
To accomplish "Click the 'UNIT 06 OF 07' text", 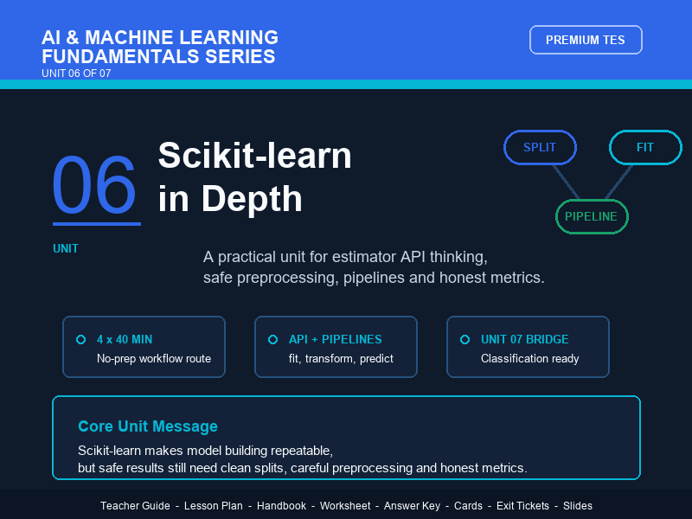I will (x=76, y=74).
